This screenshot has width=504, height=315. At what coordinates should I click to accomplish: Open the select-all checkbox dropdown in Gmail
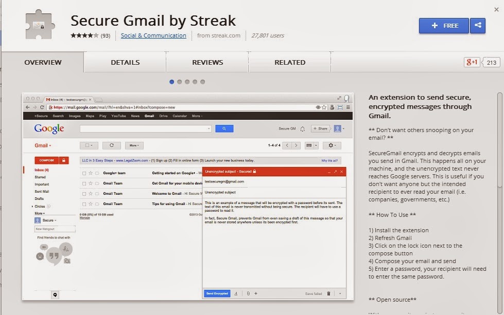click(x=89, y=145)
